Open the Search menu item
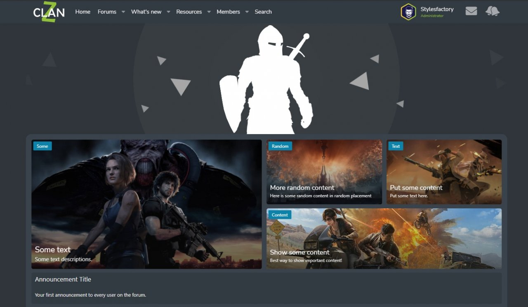The image size is (528, 307). (263, 12)
